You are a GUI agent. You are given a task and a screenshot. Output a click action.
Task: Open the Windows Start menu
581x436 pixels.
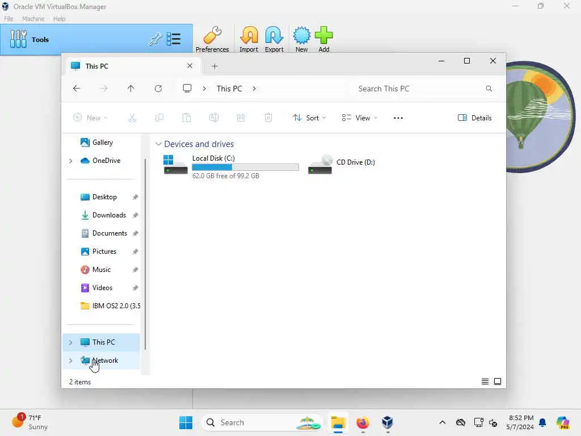(x=186, y=422)
